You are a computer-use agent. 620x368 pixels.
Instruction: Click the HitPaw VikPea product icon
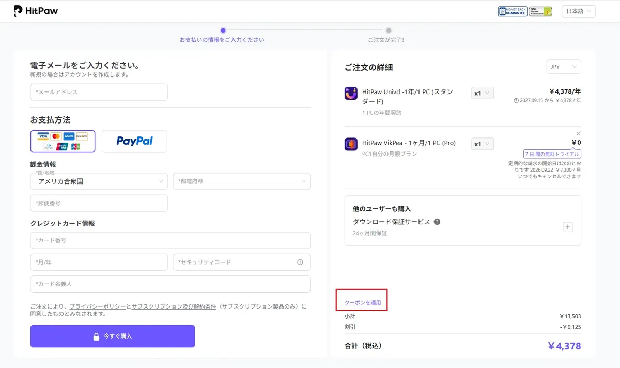coord(351,144)
